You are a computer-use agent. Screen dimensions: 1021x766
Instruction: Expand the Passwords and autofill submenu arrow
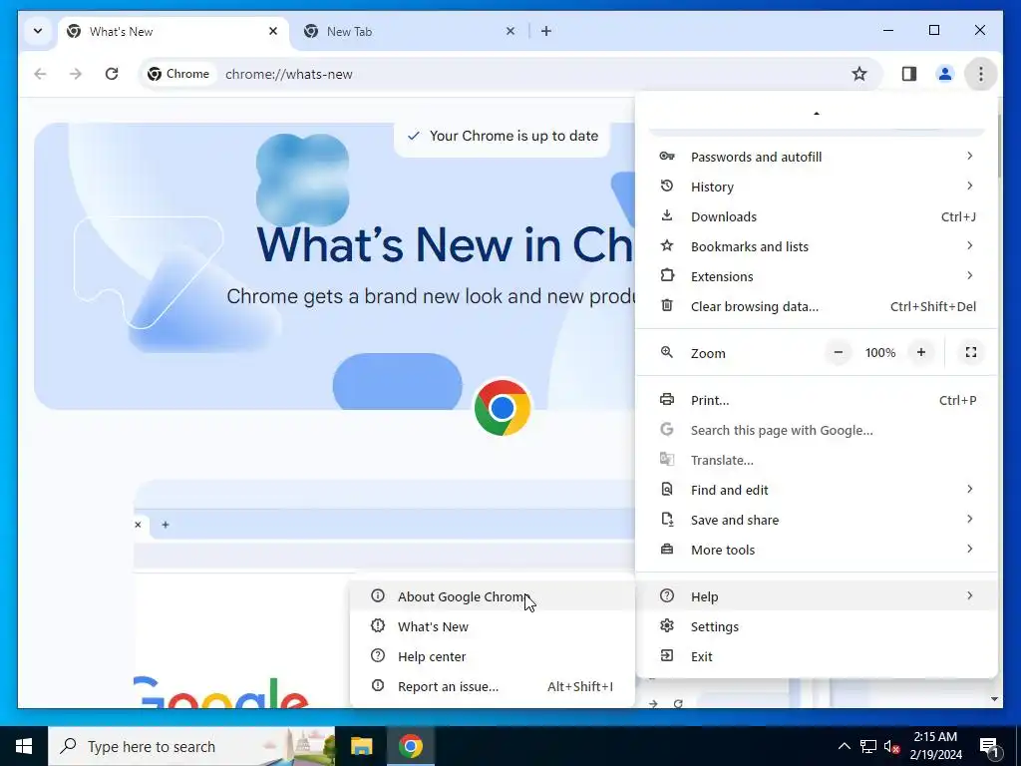point(969,156)
